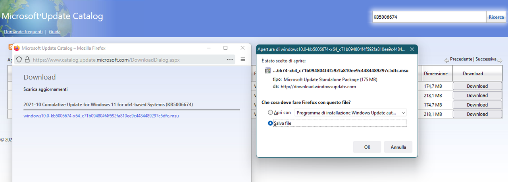Viewport: 508px width, 182px height.
Task: Click the 'È stato scelto di aprire:' text
Action: point(283,61)
